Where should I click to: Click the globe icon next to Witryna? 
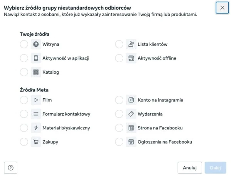click(x=36, y=44)
